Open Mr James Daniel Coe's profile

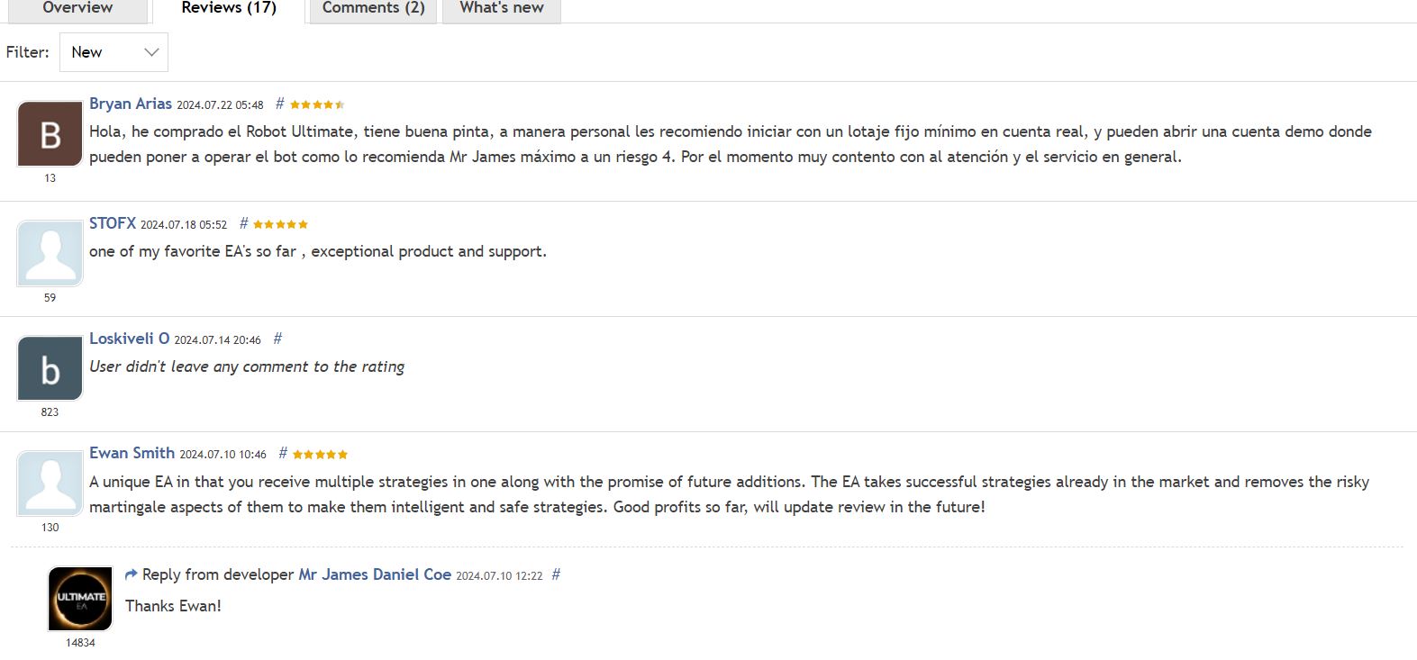(375, 574)
